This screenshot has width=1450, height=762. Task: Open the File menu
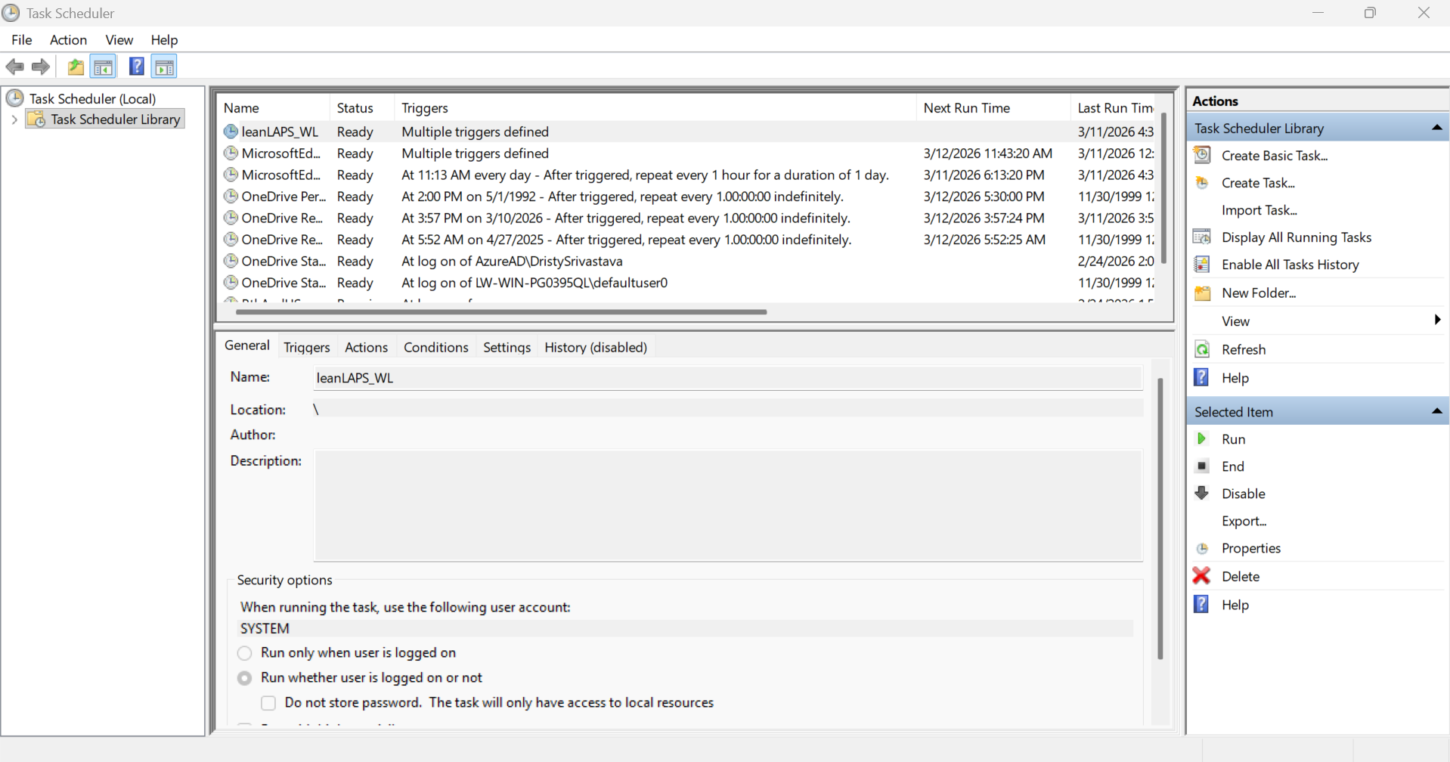(22, 39)
